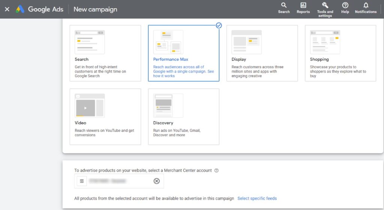Open the 'Select specific feeds' link
The width and height of the screenshot is (384, 210).
pyautogui.click(x=257, y=198)
